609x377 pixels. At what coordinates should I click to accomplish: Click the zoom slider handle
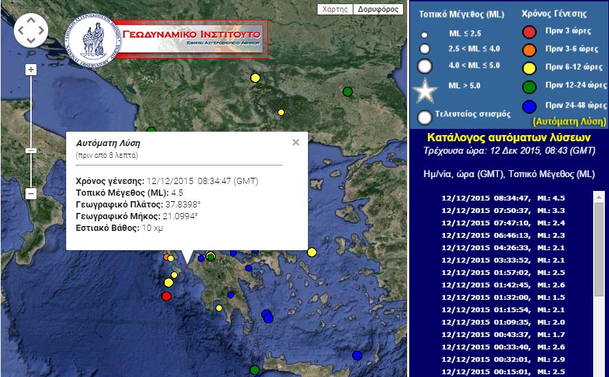tap(30, 150)
